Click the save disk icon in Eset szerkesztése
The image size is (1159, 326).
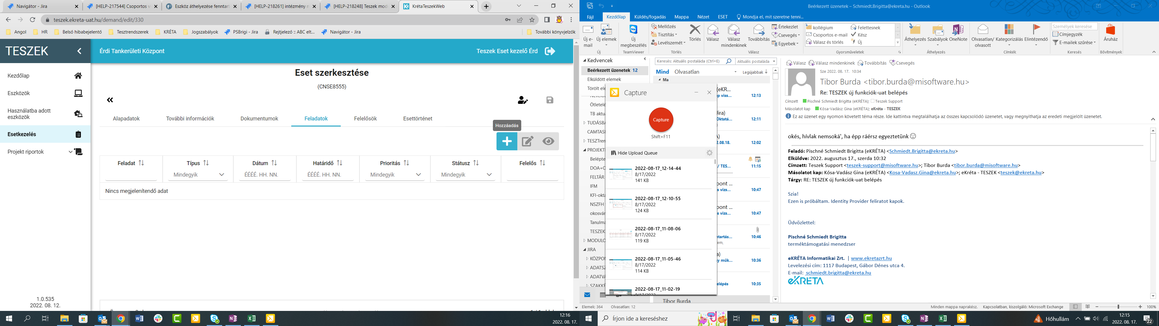pos(550,100)
